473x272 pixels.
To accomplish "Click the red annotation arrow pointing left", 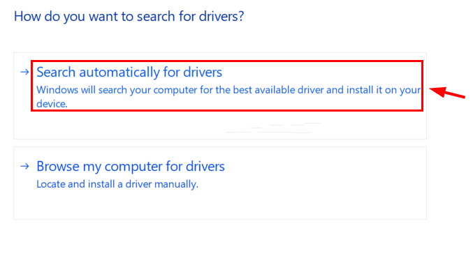I will coord(447,93).
